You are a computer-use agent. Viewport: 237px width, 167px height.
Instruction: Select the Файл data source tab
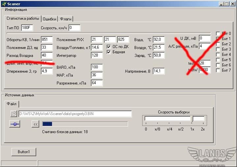[x=12, y=104]
